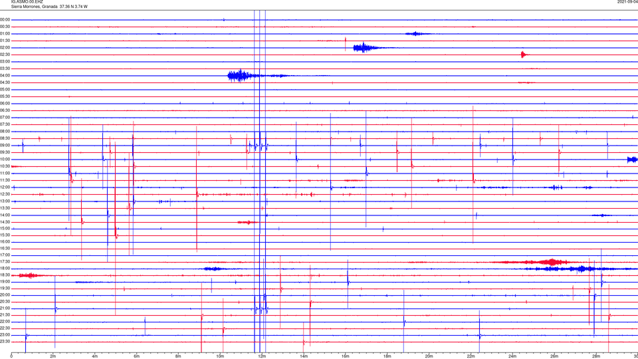The image size is (638, 359).
Task: Click the '6m' x-axis tick label
Action: 136,356
